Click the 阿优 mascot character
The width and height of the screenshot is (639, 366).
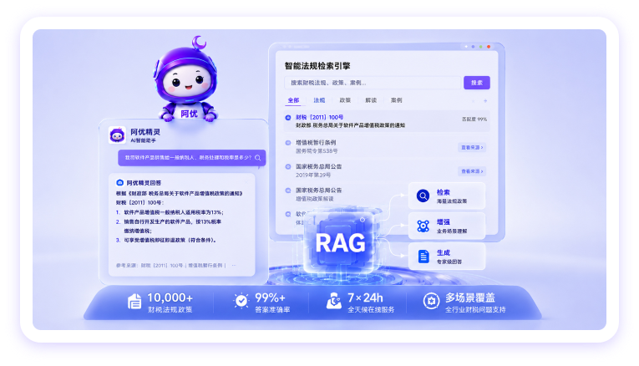[187, 79]
